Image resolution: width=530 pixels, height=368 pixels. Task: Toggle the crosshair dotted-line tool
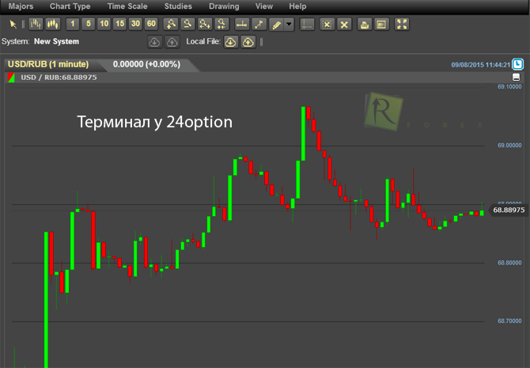[x=307, y=25]
